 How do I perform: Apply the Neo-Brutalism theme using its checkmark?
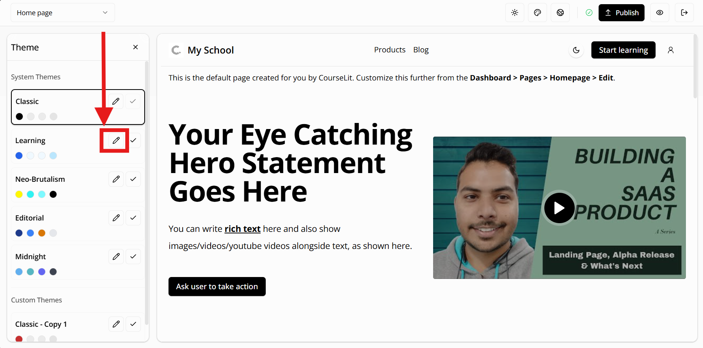pyautogui.click(x=133, y=179)
